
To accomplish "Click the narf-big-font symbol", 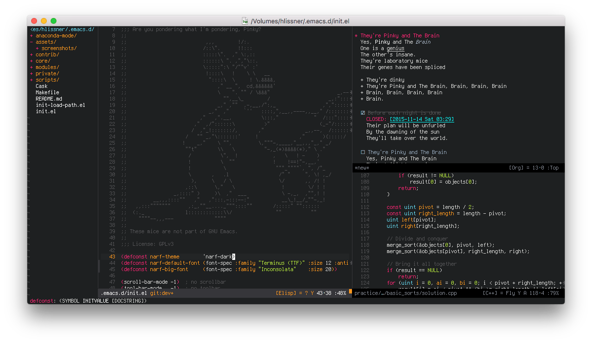I will (x=169, y=269).
